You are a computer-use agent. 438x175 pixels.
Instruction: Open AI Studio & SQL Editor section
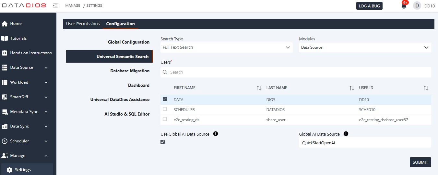click(124, 114)
